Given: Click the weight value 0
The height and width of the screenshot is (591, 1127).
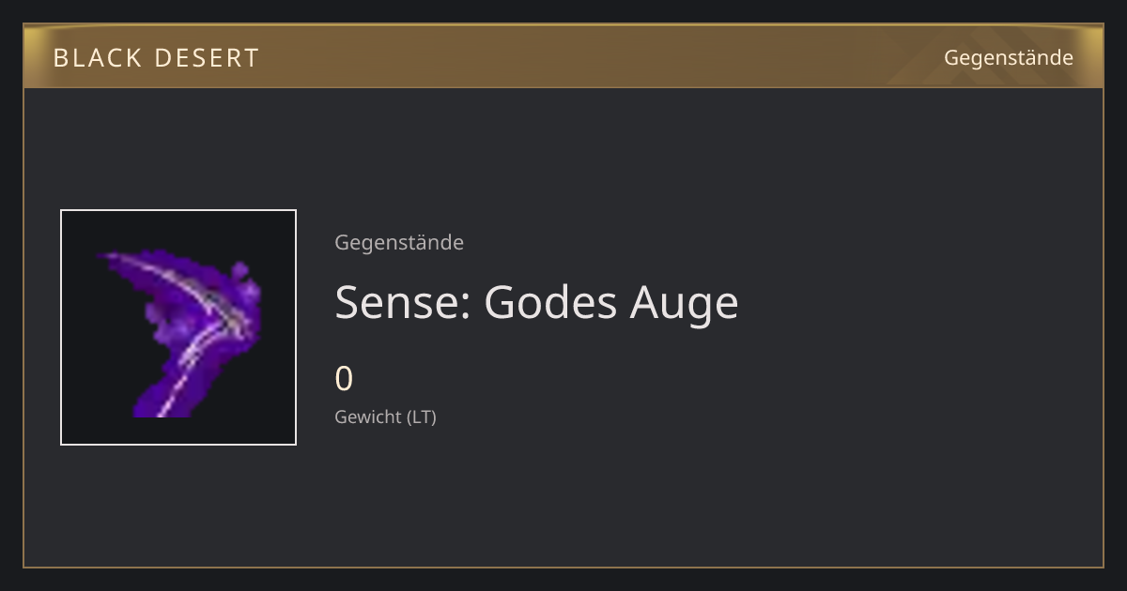Looking at the screenshot, I should click(x=344, y=379).
